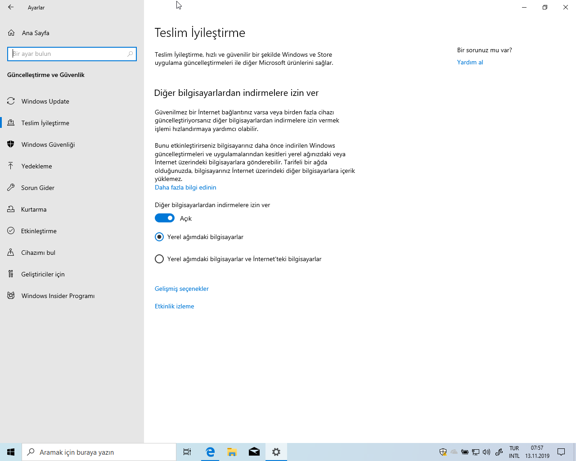576x461 pixels.
Task: Click TUR INTL language indicator
Action: (514, 452)
